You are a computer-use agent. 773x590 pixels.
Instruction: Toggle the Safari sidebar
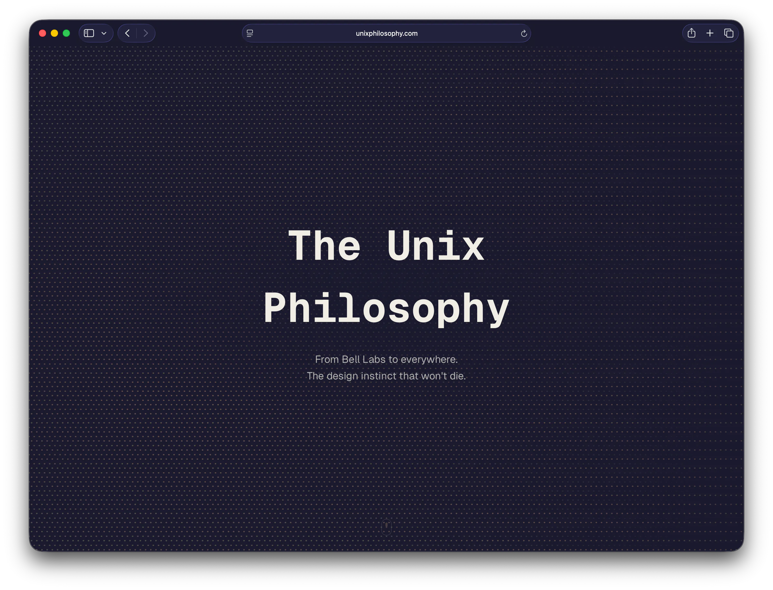(89, 33)
